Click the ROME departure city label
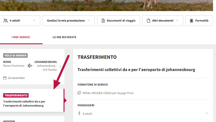The width and height of the screenshot is (216, 122). pyautogui.click(x=7, y=62)
